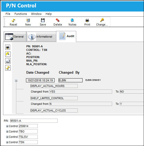Screen dimensions: 144x146
Task: Open the Window menu
Action: click(x=36, y=14)
